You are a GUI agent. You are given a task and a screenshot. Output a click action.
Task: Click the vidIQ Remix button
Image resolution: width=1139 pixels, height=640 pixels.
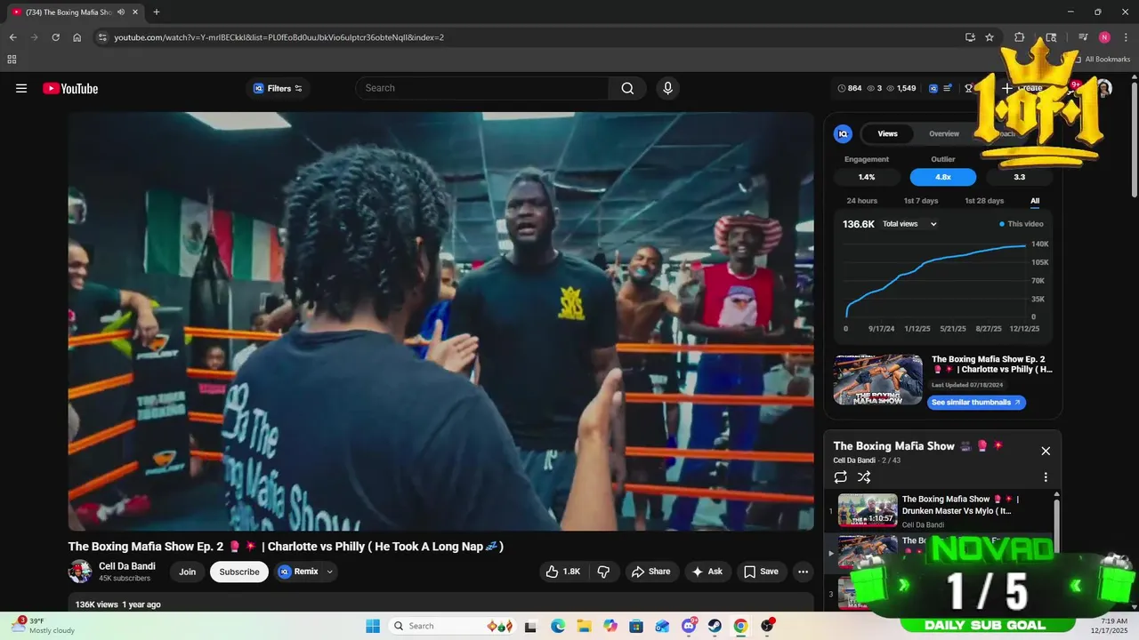click(x=298, y=572)
